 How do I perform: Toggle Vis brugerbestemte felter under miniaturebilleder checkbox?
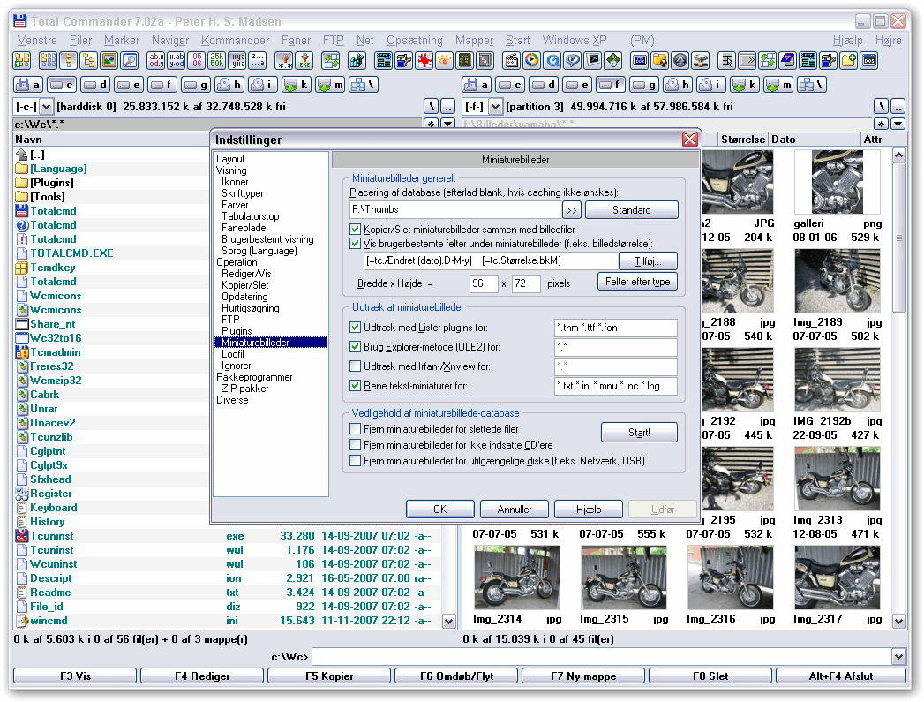tap(356, 244)
